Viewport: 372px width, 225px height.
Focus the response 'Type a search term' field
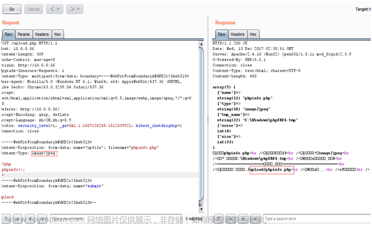(317, 219)
